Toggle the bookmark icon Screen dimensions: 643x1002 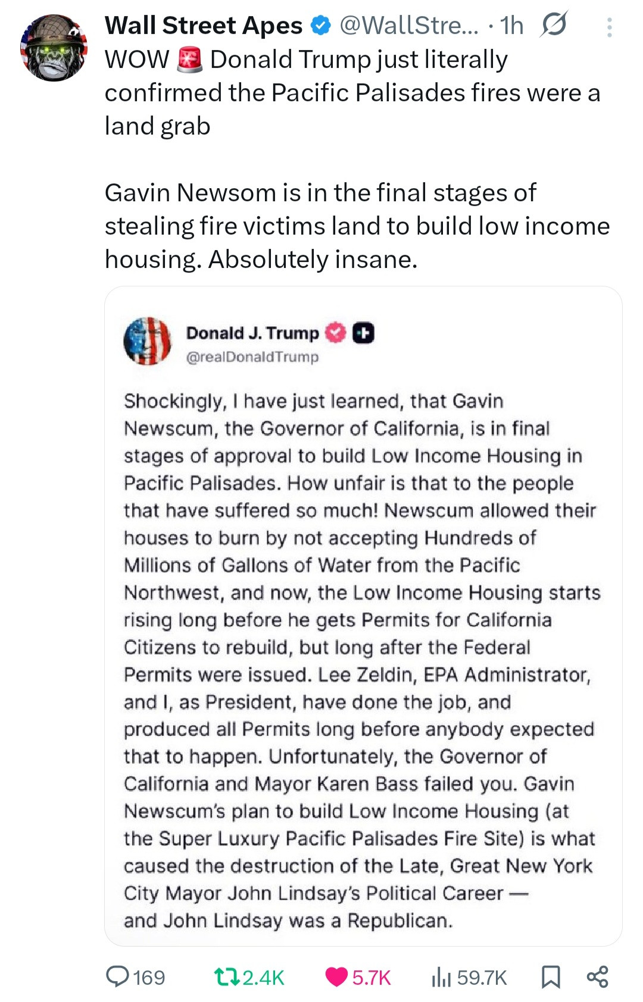pyautogui.click(x=550, y=976)
